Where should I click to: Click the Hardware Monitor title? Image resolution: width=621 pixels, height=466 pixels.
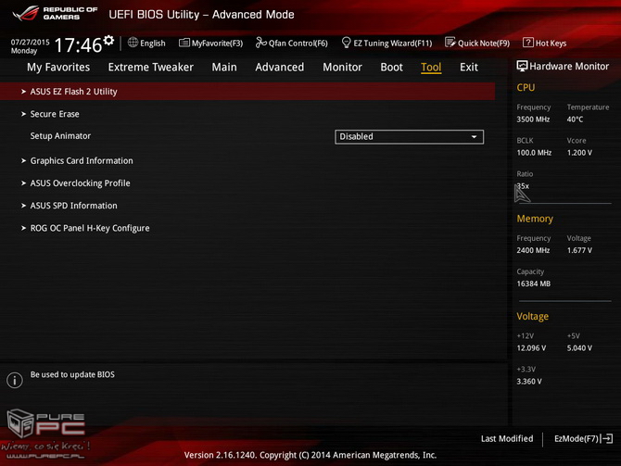569,66
